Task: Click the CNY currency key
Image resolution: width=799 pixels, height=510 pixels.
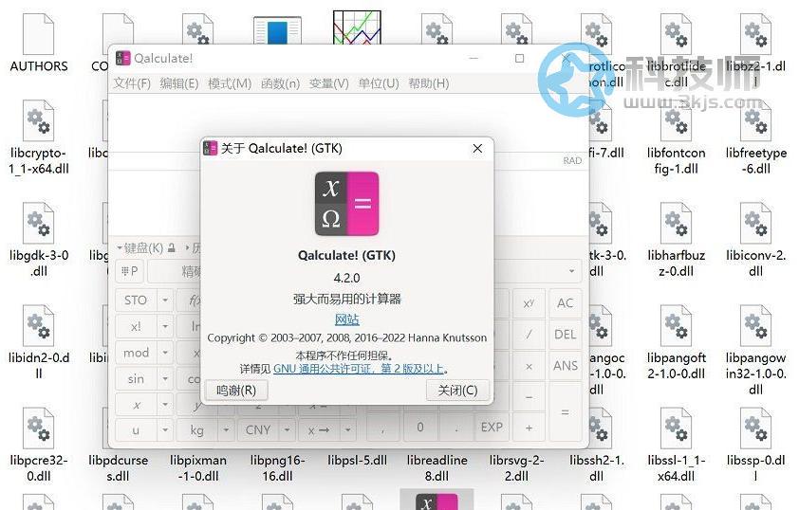Action: (258, 430)
